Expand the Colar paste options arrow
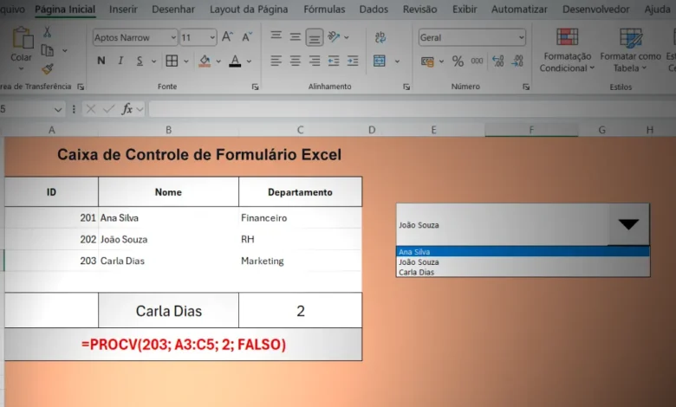 tap(21, 69)
